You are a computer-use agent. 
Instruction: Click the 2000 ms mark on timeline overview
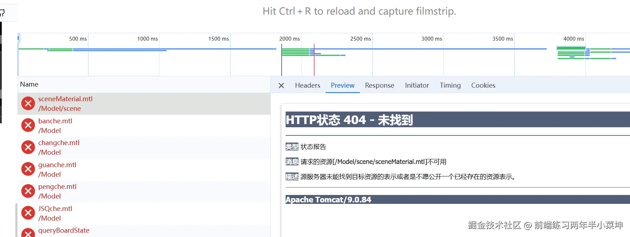click(x=289, y=39)
